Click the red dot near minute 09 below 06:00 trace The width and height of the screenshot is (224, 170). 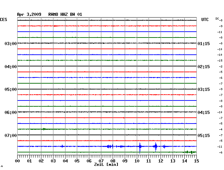(x=124, y=118)
